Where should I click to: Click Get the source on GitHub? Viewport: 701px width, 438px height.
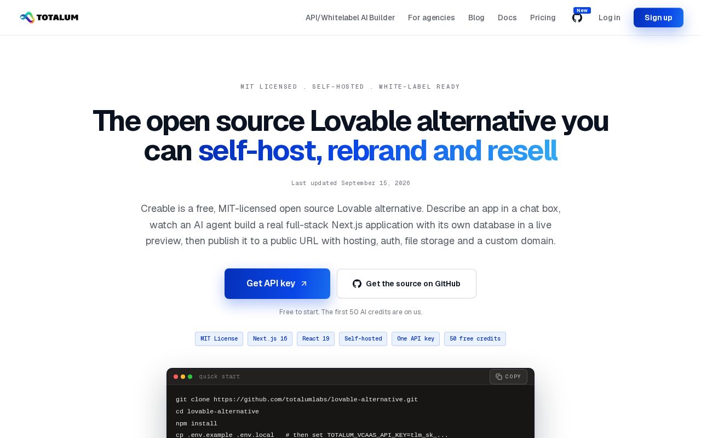click(x=406, y=284)
